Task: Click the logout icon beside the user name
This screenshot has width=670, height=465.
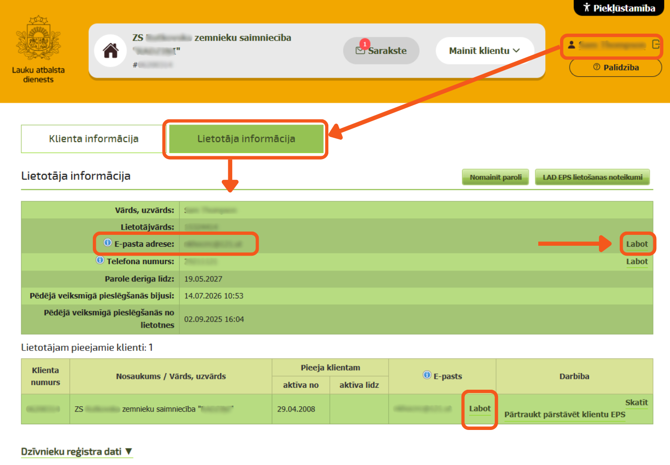Action: click(656, 45)
